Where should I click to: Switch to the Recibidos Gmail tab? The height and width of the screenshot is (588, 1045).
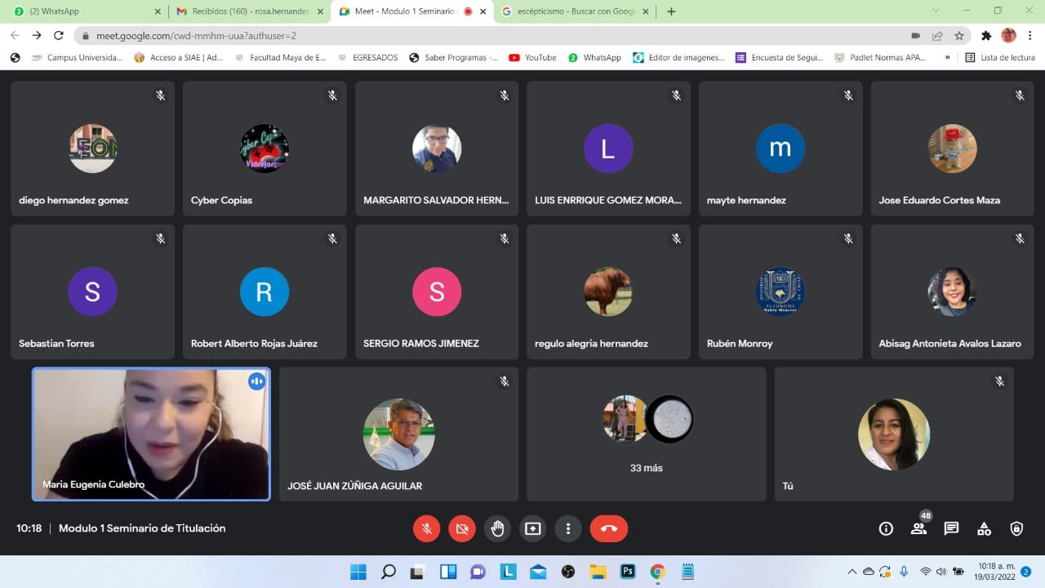click(250, 11)
